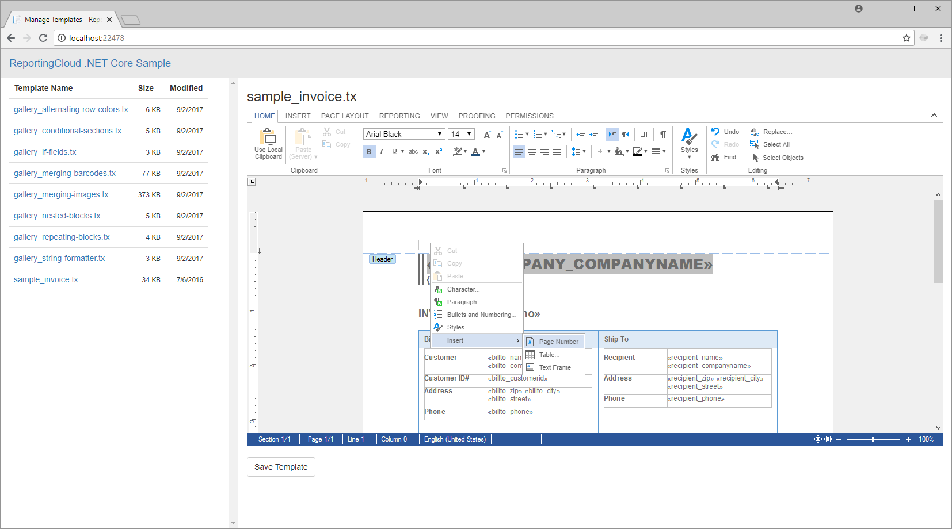Click the frame line color icon
This screenshot has width=952, height=529.
(x=637, y=152)
